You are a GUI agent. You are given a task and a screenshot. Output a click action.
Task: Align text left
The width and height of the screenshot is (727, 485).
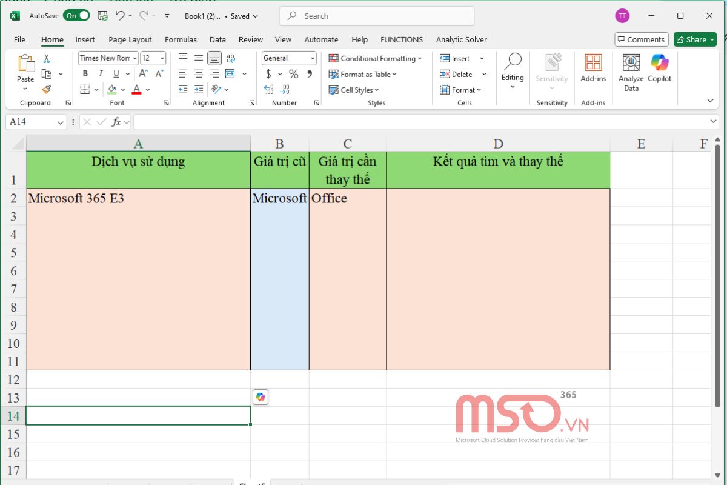[183, 74]
